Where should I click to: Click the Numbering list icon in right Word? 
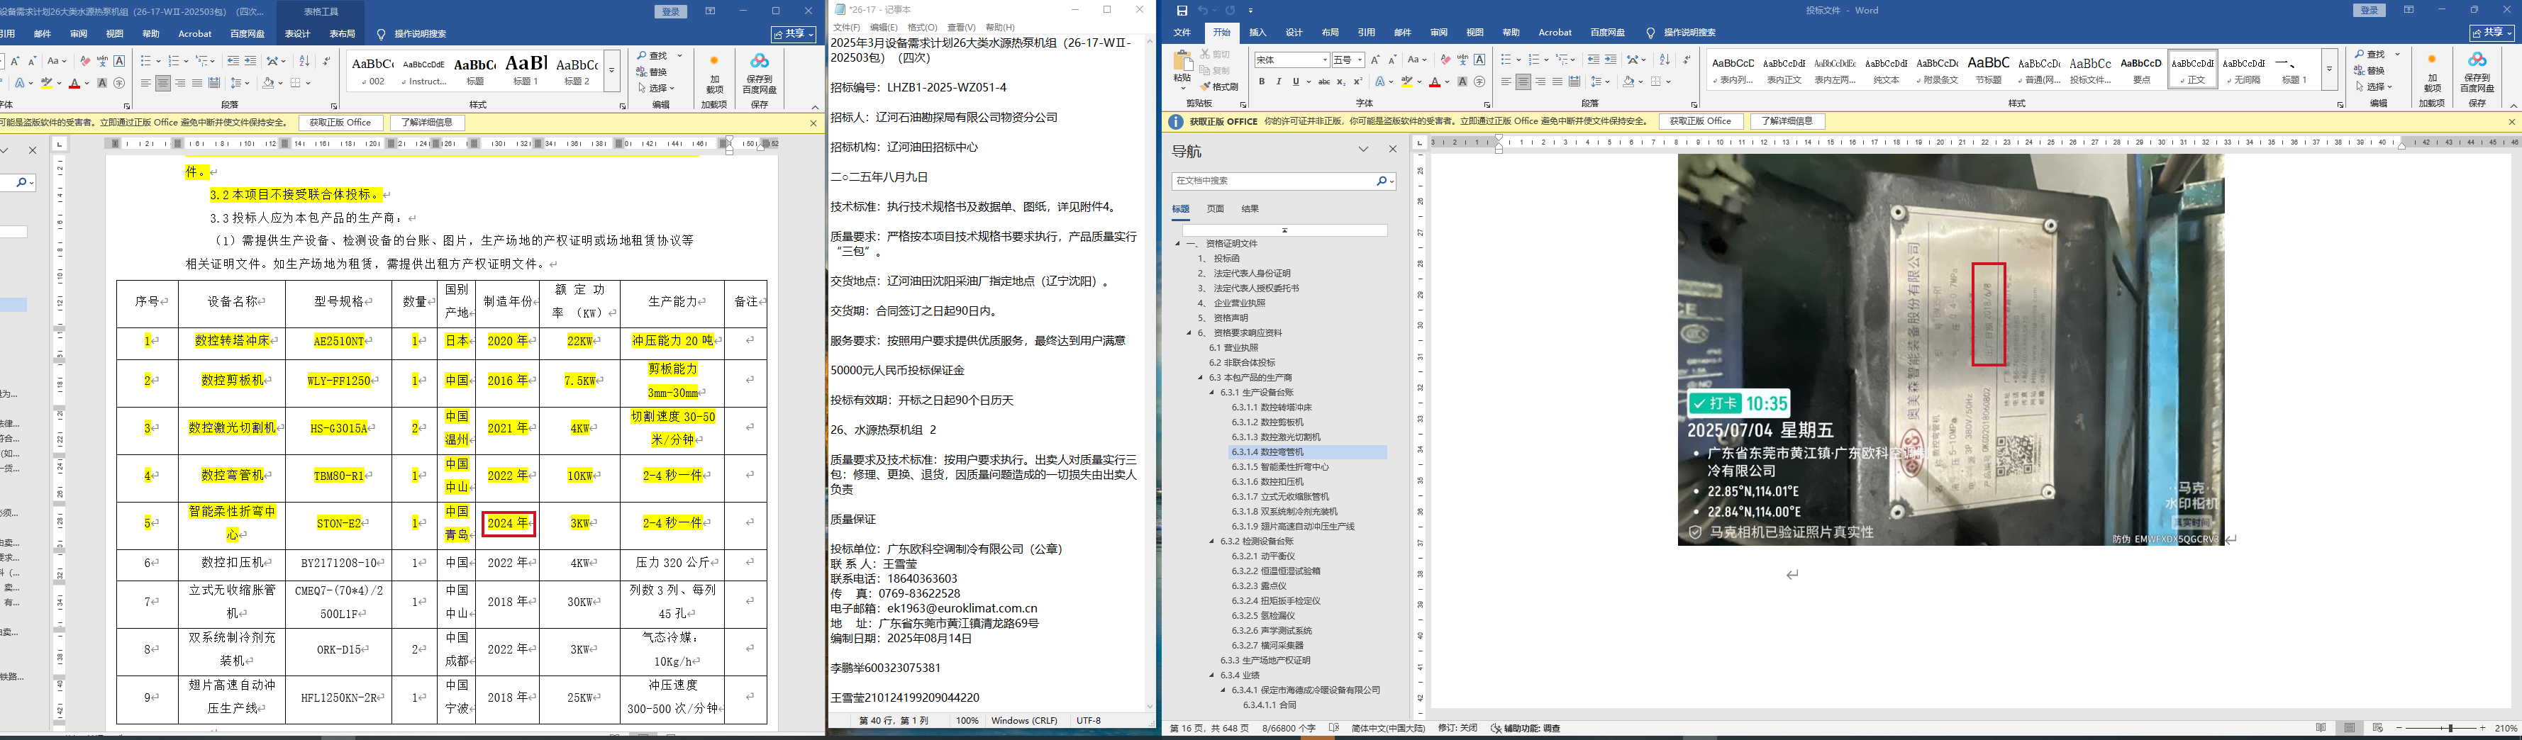[x=1533, y=60]
